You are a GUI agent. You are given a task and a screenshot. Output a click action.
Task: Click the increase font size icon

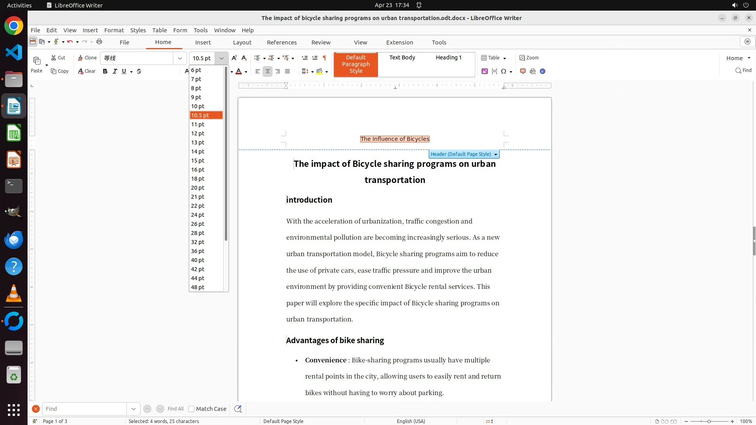[x=234, y=58]
